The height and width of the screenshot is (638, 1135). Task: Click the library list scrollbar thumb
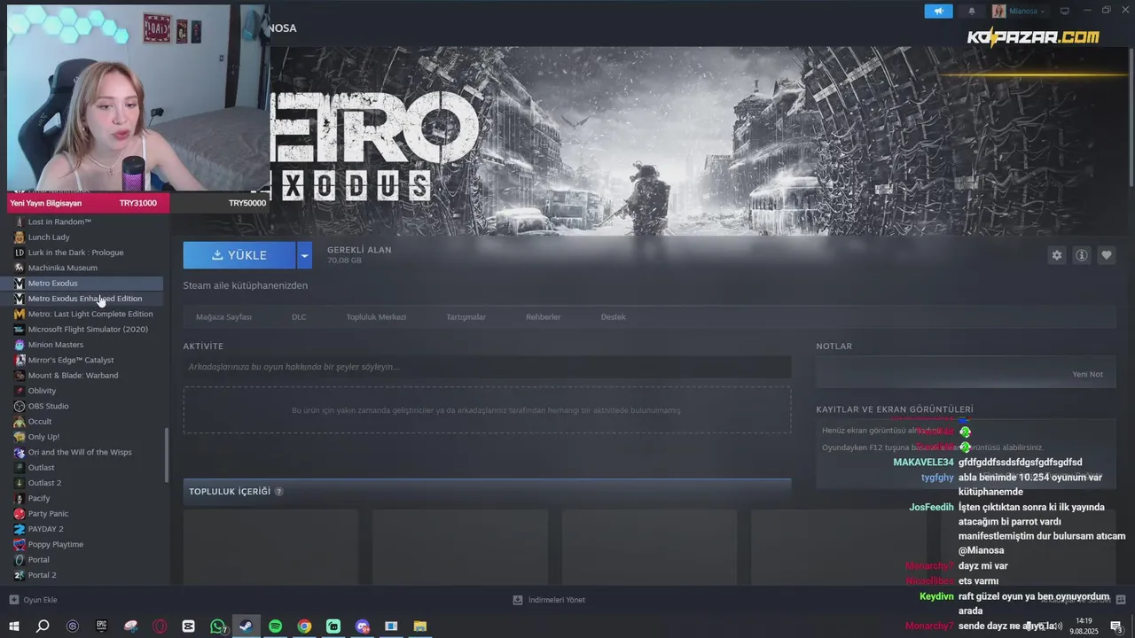(167, 455)
